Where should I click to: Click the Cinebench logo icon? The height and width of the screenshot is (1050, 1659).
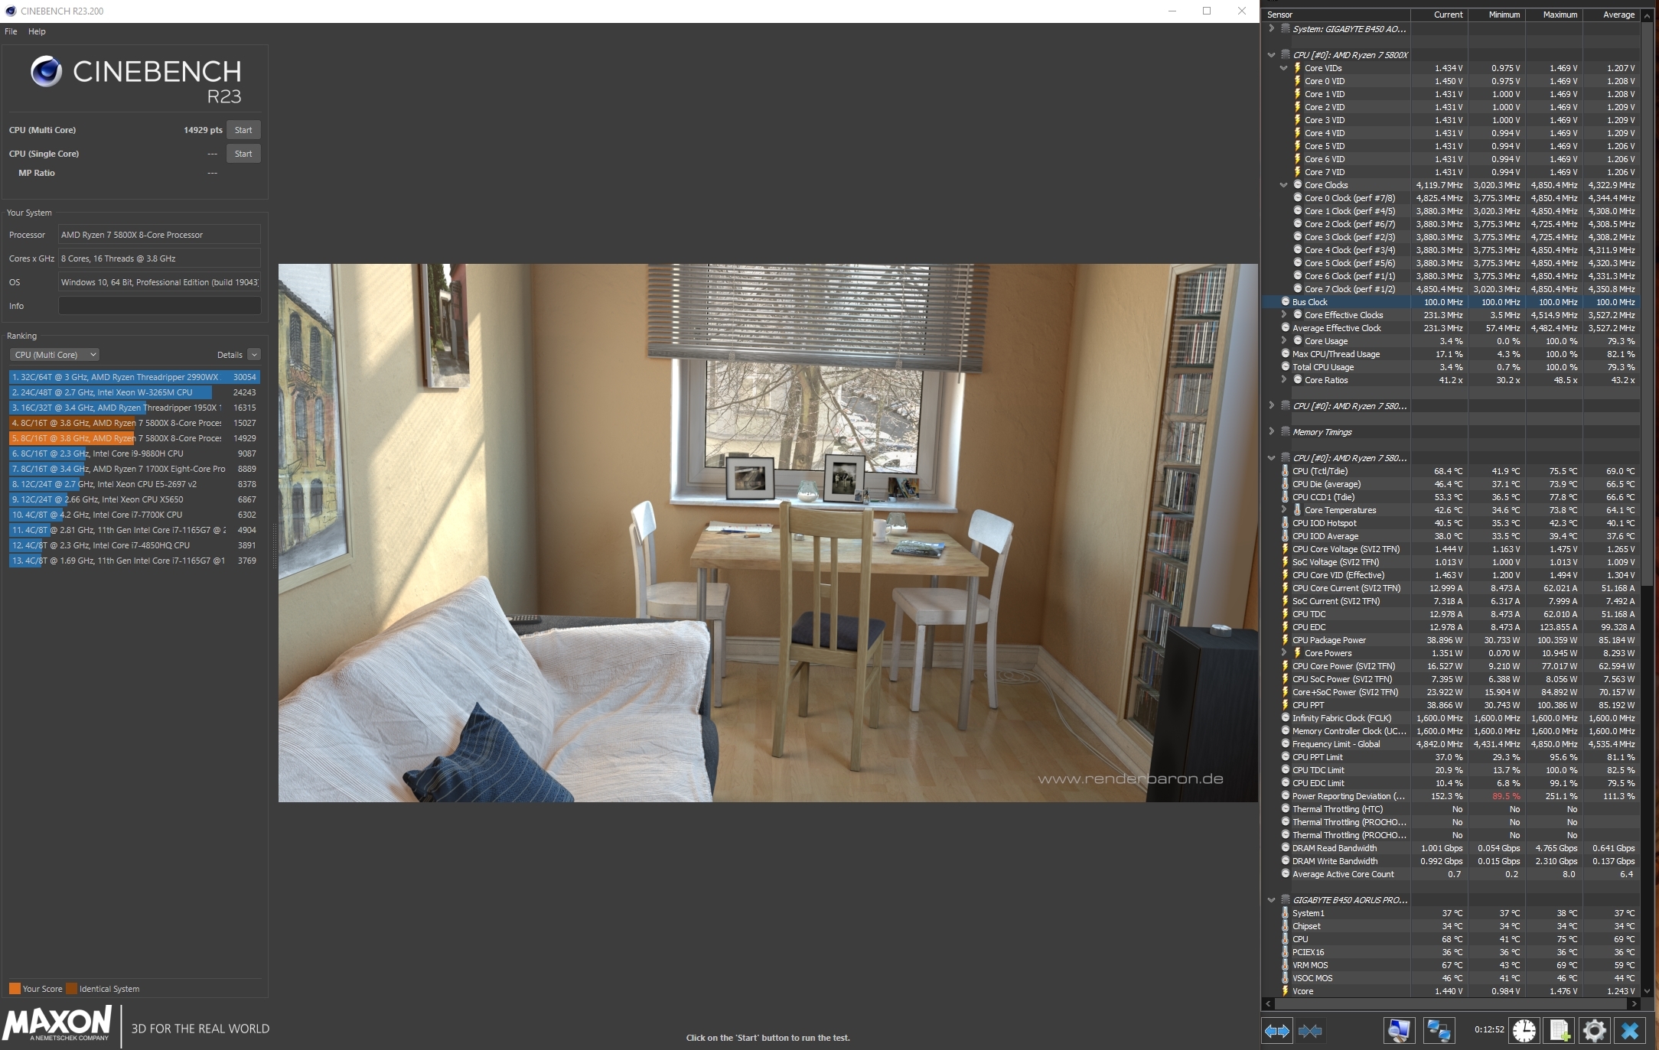click(x=46, y=71)
